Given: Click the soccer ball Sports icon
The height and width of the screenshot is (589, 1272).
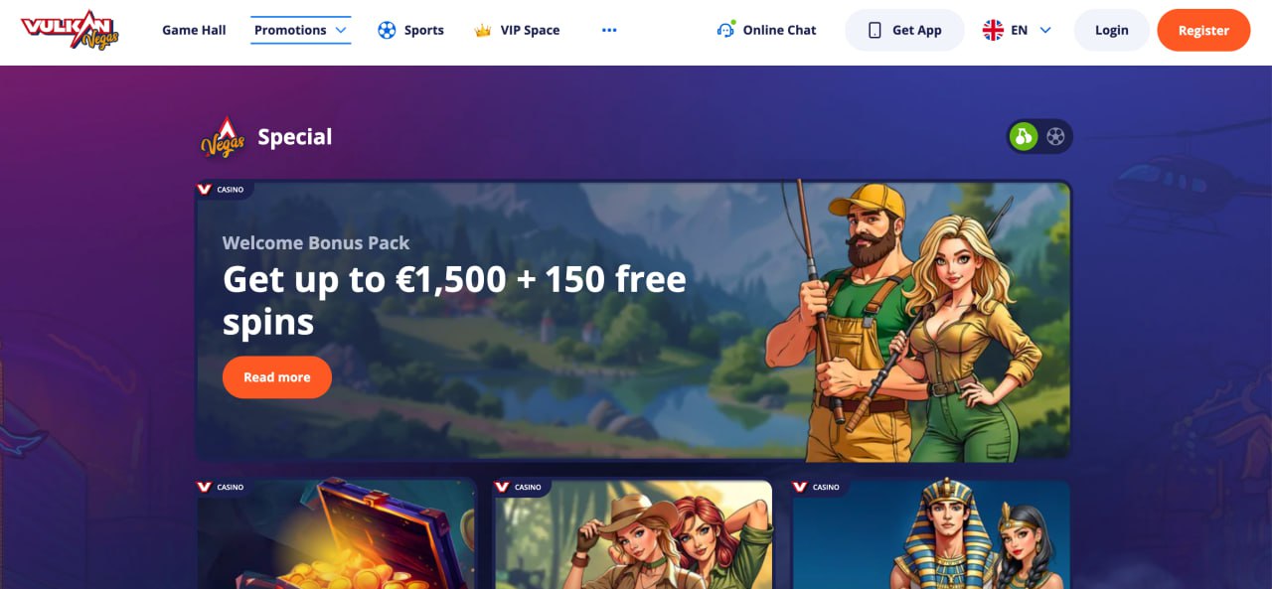Looking at the screenshot, I should pos(387,30).
